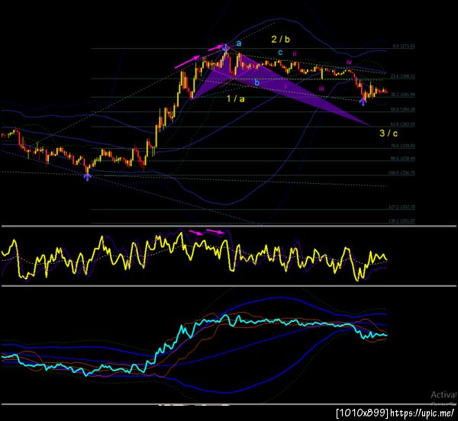Viewport: 458px width, 421px height.
Task: Select the magenta "iv" wave label
Action: pos(349,62)
